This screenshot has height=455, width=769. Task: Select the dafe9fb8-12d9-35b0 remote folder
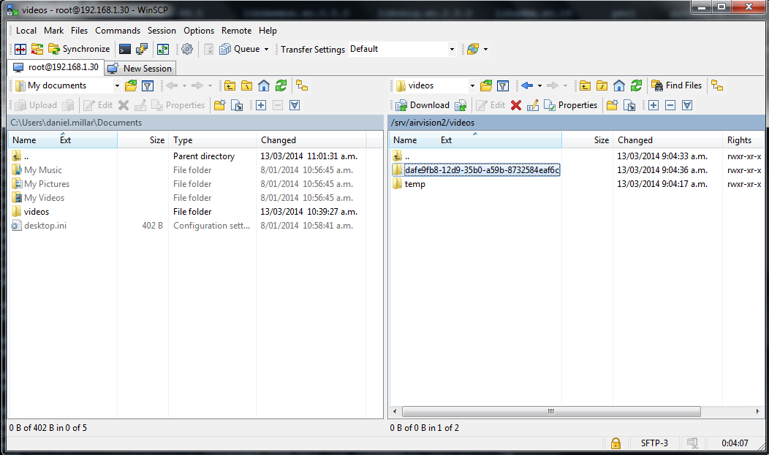482,170
